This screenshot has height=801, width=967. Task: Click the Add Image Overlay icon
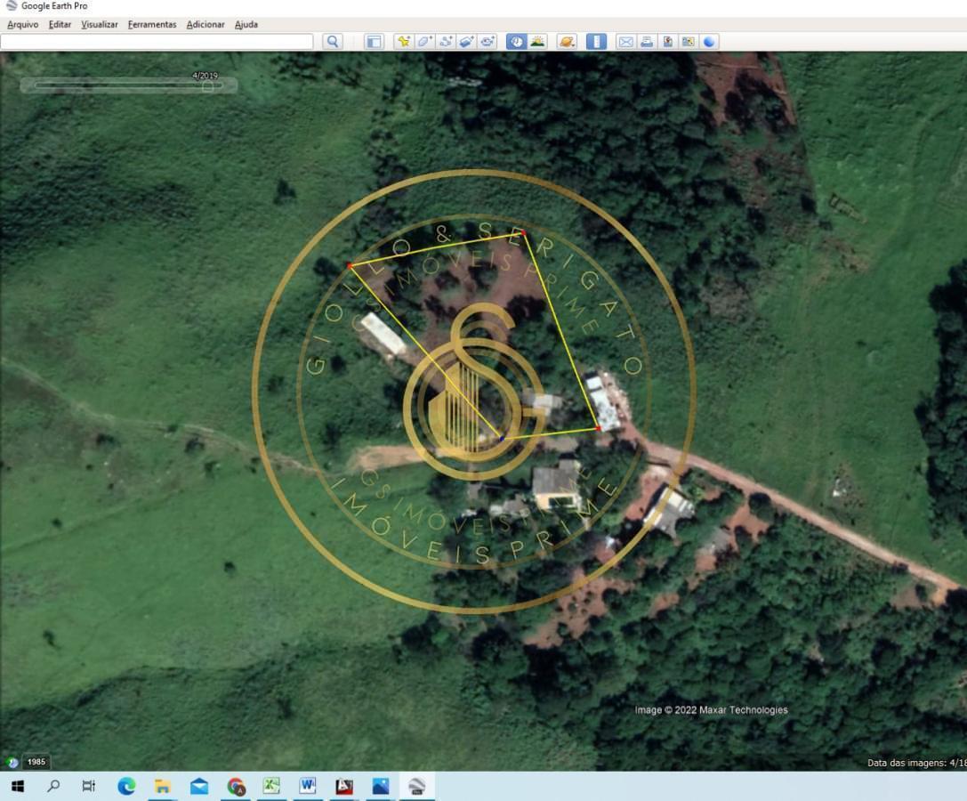(x=466, y=41)
